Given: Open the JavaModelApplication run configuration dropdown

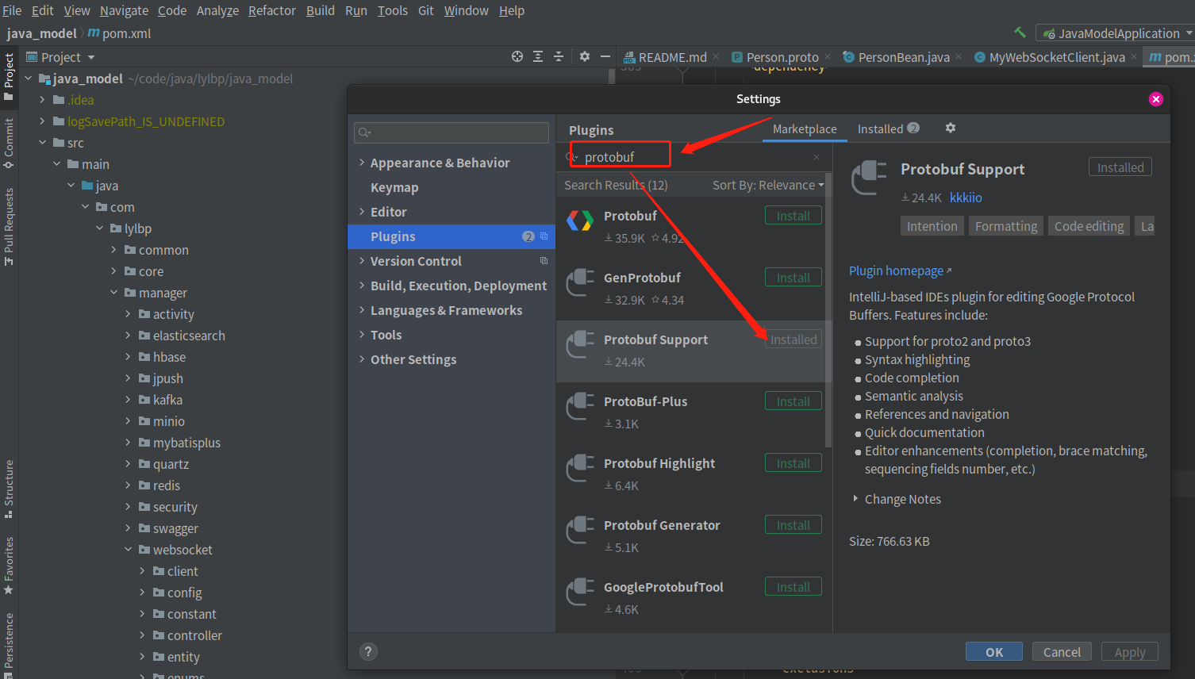Looking at the screenshot, I should click(1117, 33).
